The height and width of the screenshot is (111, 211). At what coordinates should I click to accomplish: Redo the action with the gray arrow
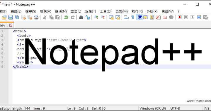[x=73, y=17]
